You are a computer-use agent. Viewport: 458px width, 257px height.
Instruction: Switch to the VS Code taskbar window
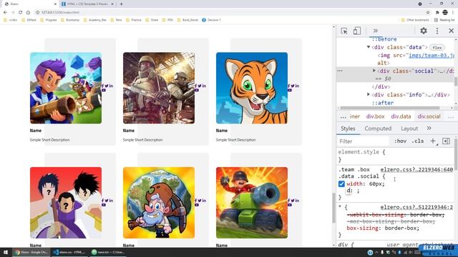click(x=69, y=252)
